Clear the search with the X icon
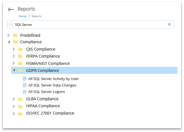 [x=169, y=24]
